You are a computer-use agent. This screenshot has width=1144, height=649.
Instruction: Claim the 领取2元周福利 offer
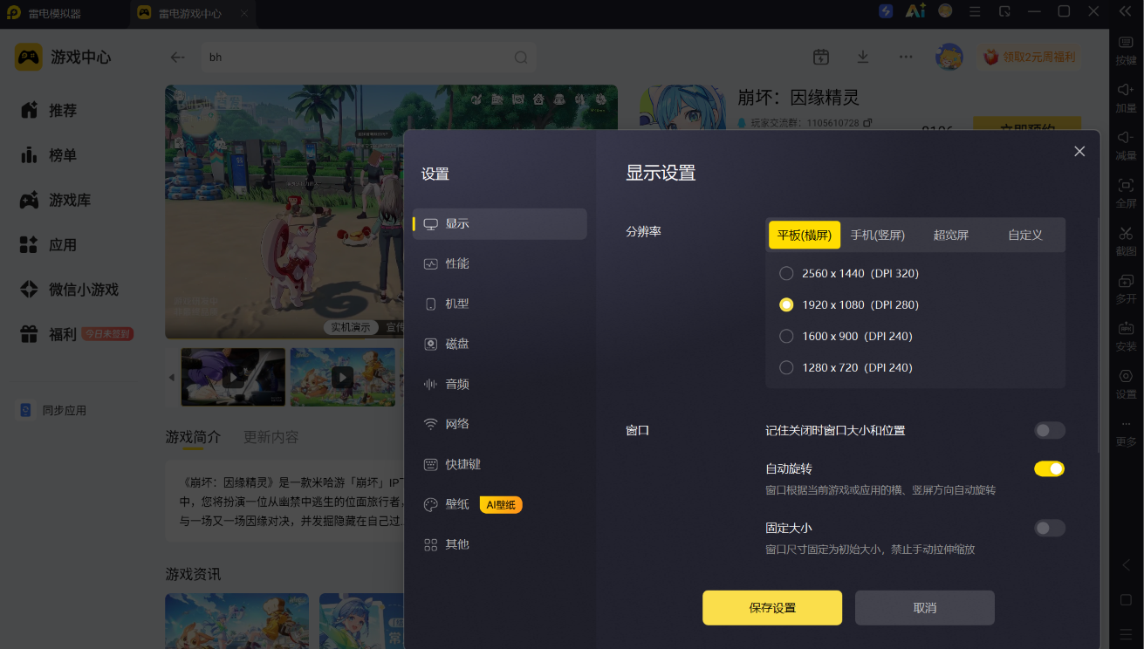click(1030, 58)
